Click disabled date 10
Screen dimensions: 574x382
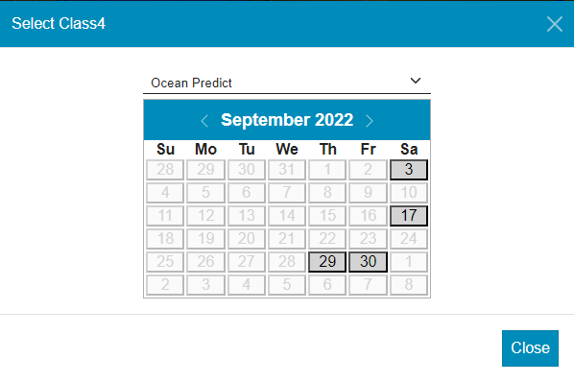[x=409, y=193]
